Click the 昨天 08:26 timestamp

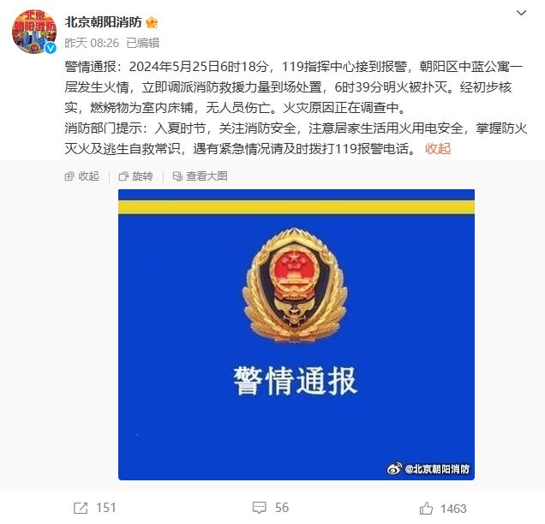point(92,43)
